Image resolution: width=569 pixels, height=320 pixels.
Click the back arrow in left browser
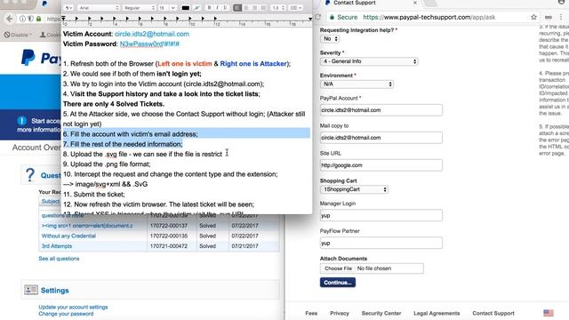(10, 19)
